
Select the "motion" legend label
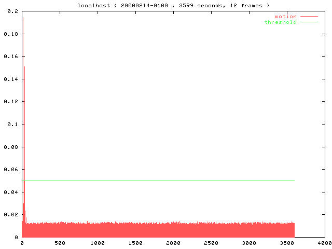pyautogui.click(x=285, y=17)
